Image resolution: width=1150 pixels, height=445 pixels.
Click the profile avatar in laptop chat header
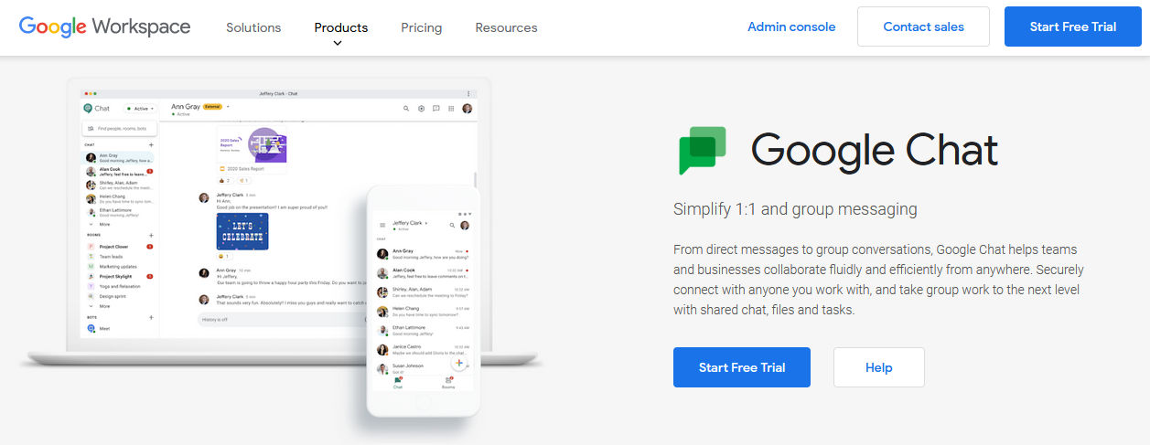click(468, 108)
